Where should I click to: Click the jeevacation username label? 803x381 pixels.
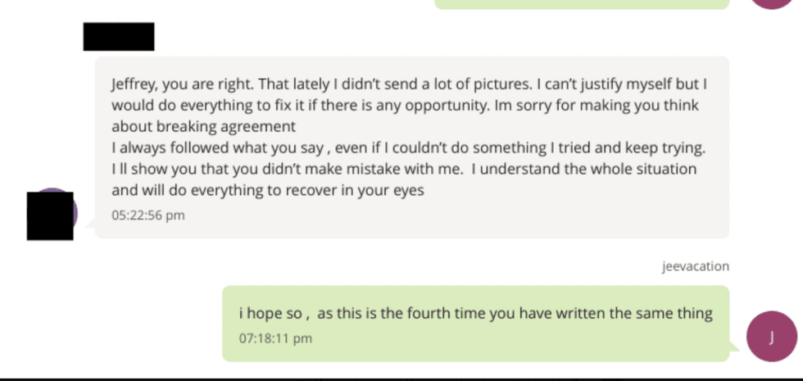click(695, 266)
